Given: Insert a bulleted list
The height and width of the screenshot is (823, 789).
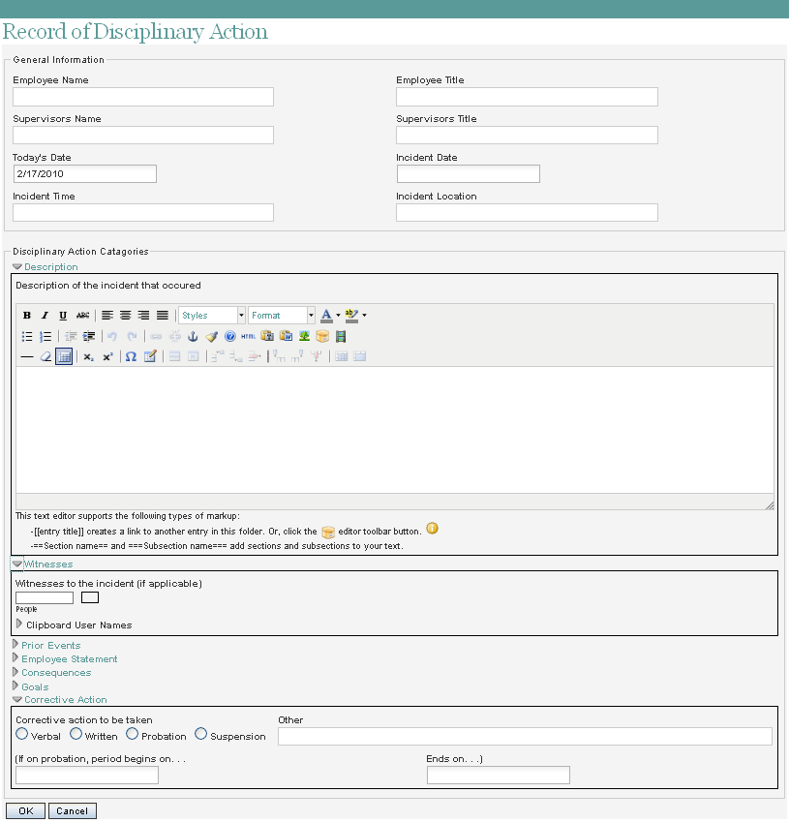Looking at the screenshot, I should coord(27,336).
